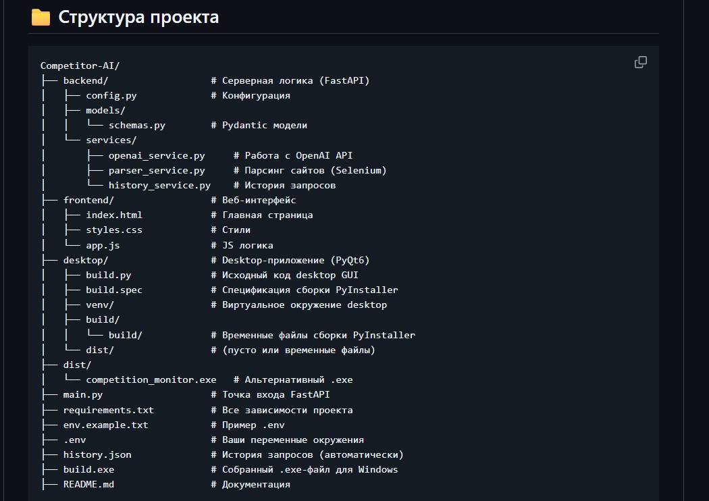
Task: Click openai_service.py in the tree
Action: click(156, 155)
